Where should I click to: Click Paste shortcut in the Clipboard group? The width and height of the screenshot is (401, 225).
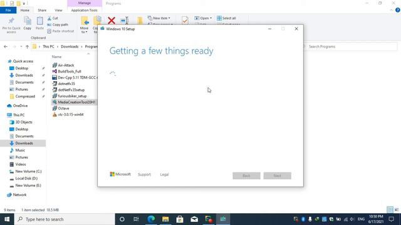[x=61, y=31]
